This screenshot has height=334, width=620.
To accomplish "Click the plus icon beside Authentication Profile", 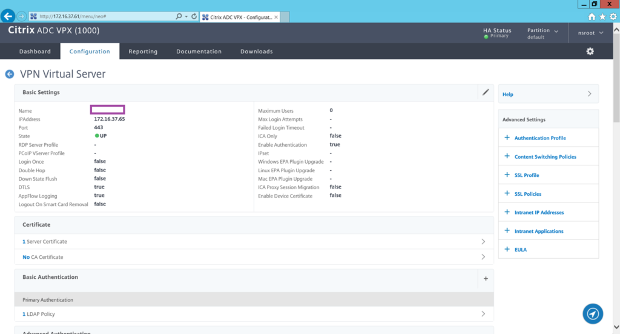I will (507, 138).
